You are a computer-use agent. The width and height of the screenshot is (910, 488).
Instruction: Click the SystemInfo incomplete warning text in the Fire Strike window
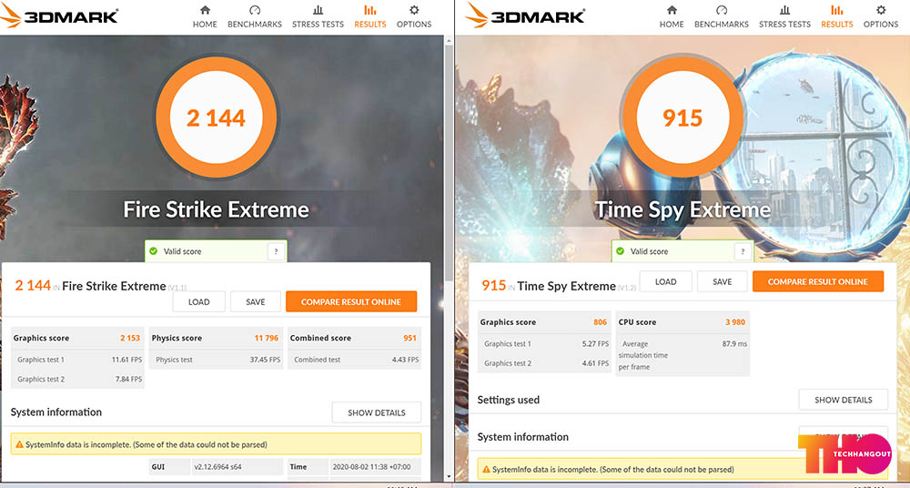[147, 444]
